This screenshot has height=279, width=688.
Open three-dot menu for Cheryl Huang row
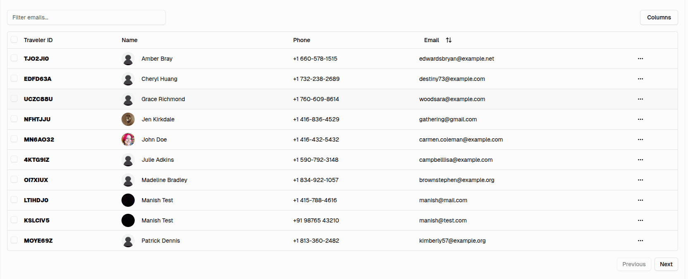point(640,79)
